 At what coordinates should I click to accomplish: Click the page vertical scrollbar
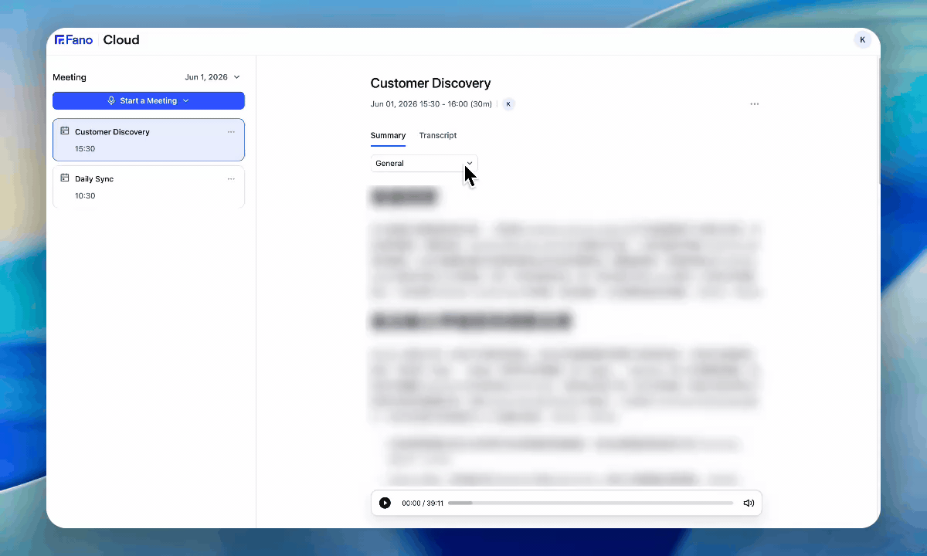point(878,120)
